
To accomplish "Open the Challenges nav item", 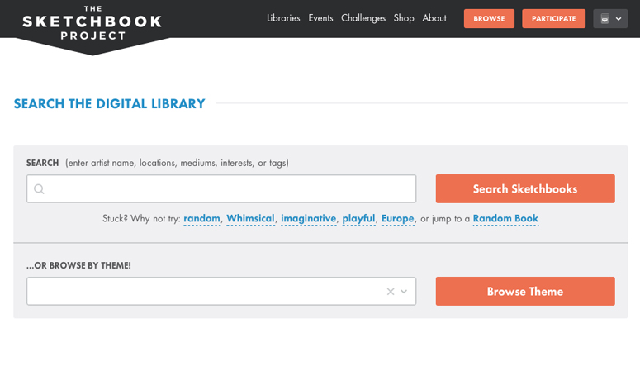I will 363,18.
